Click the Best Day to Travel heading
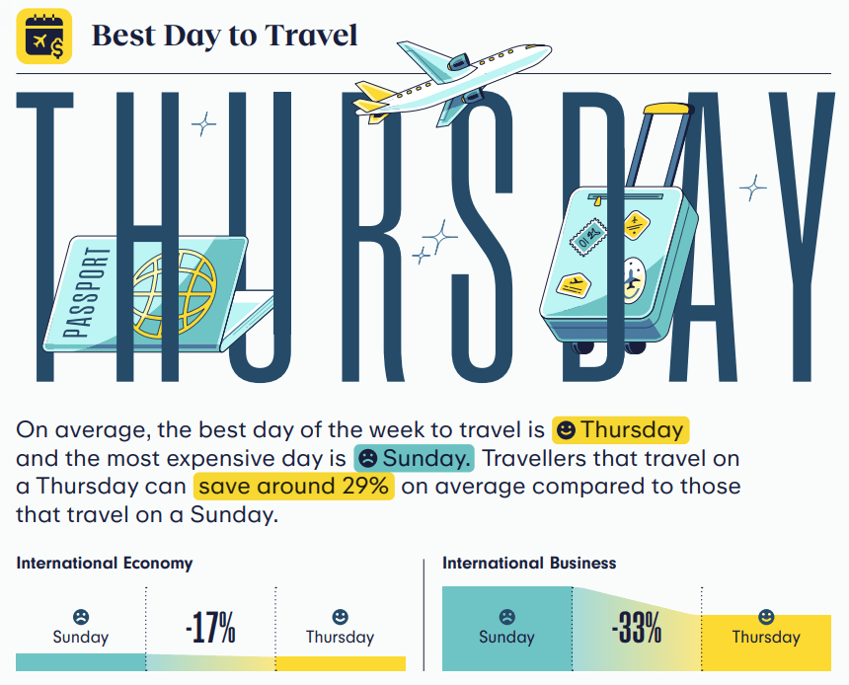 point(225,36)
